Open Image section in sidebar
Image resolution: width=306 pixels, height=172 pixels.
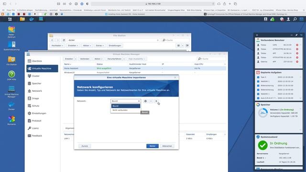click(42, 98)
